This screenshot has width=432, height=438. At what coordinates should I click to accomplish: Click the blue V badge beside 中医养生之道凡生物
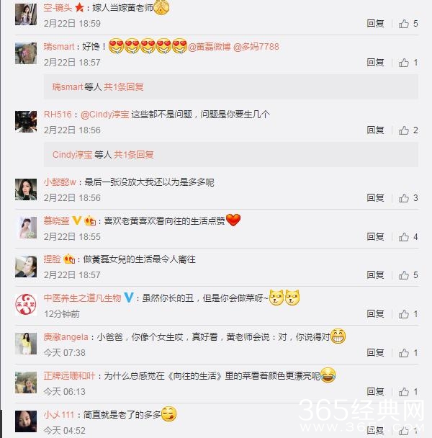coord(129,298)
